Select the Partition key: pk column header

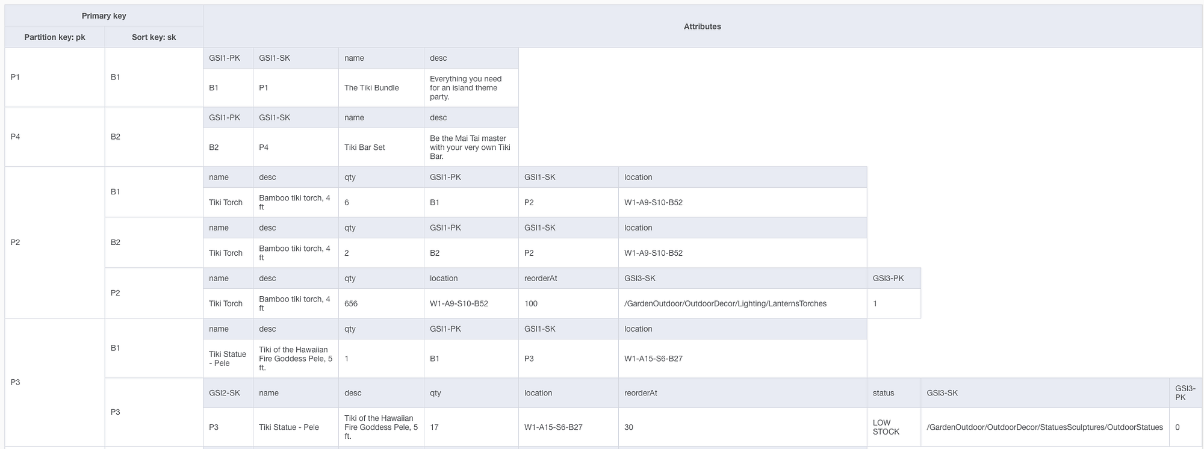click(55, 37)
